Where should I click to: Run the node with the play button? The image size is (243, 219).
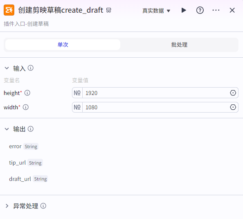(x=184, y=10)
